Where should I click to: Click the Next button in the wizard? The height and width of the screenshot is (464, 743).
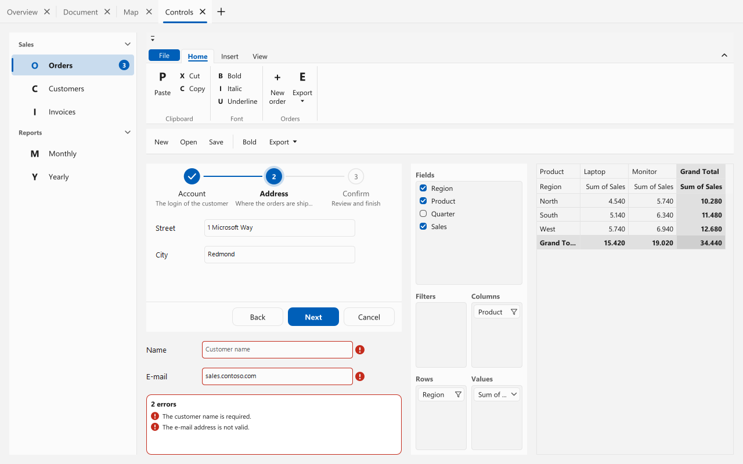[313, 317]
